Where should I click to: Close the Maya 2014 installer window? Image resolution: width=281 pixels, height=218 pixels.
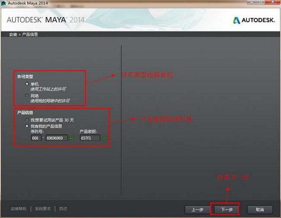click(x=273, y=2)
